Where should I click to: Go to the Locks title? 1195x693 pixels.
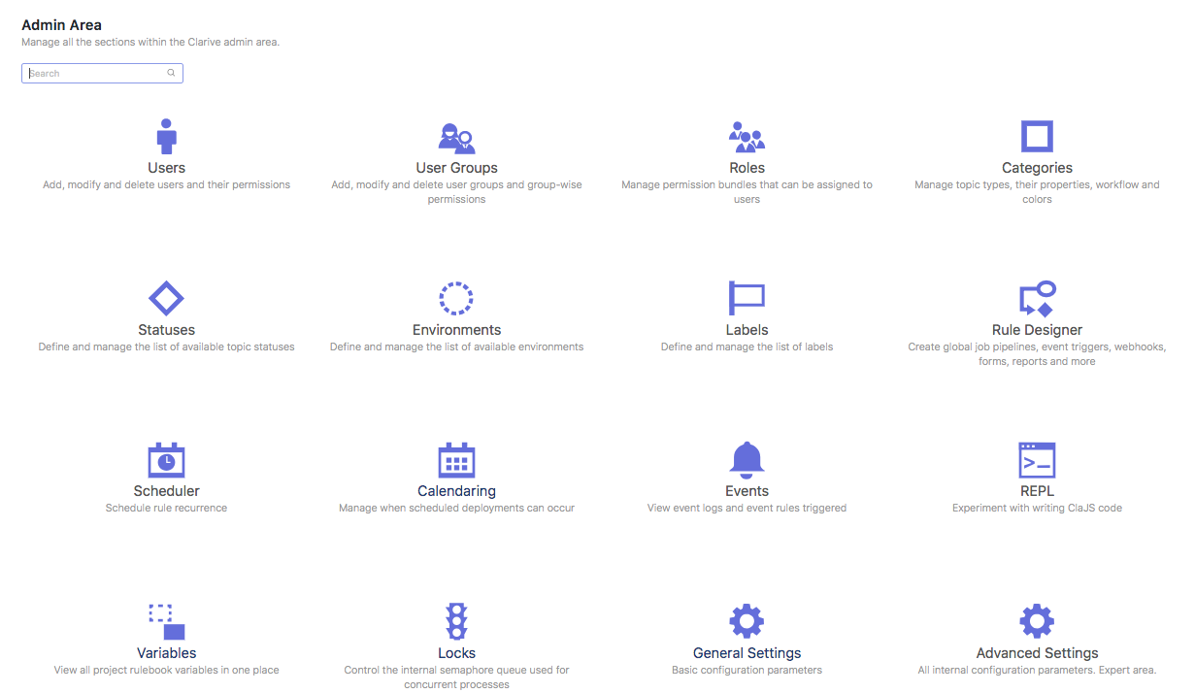pos(456,653)
